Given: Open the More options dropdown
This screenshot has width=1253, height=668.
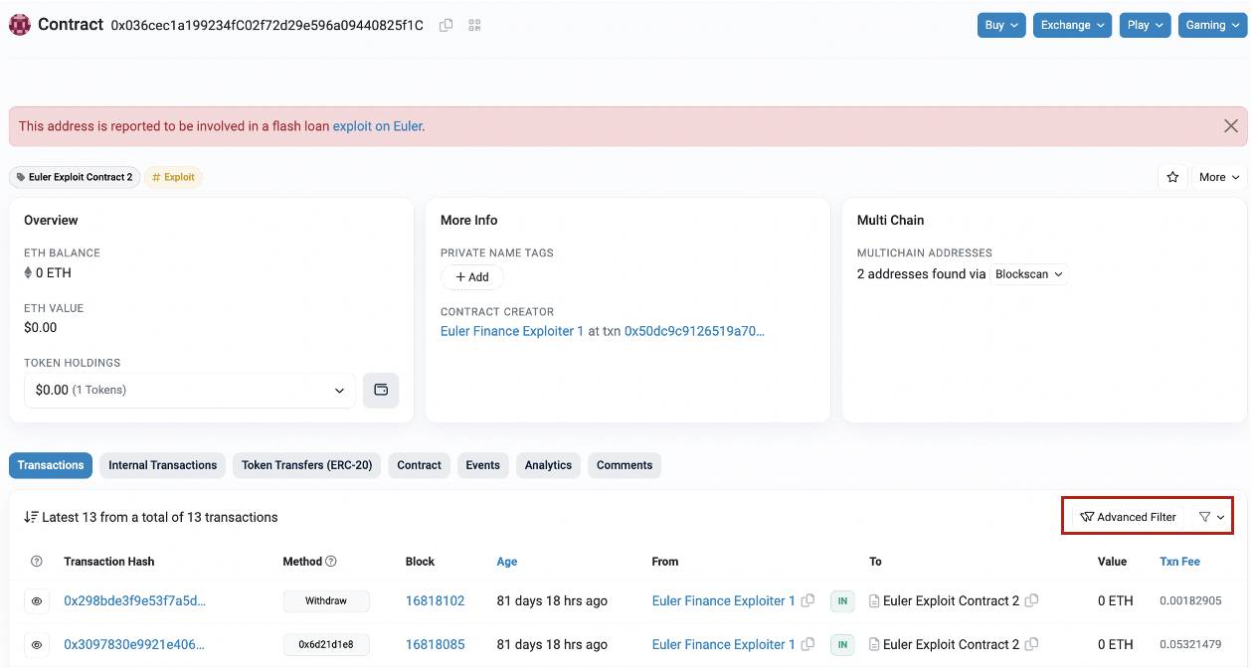Looking at the screenshot, I should click(1219, 177).
